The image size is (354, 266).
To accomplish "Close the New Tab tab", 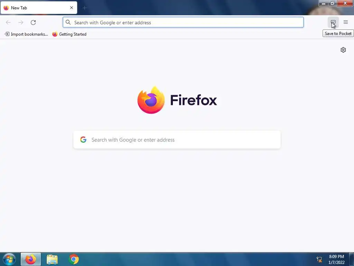I will click(x=72, y=8).
